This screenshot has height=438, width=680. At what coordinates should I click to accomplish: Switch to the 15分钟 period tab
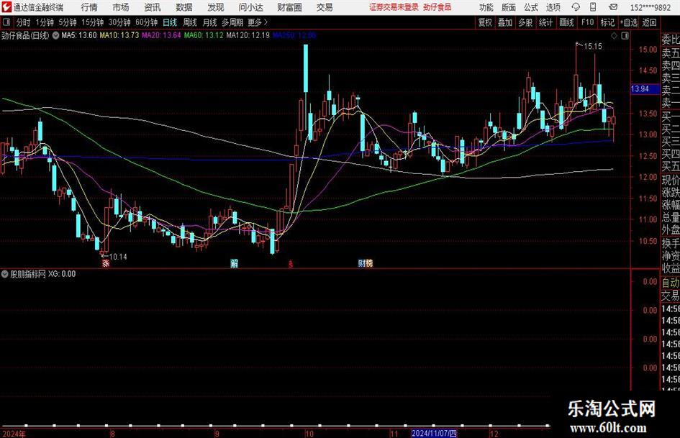(x=92, y=22)
